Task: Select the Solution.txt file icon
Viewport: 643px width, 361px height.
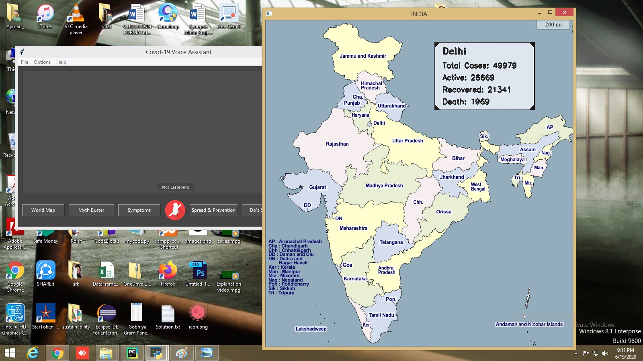Action: point(168,317)
